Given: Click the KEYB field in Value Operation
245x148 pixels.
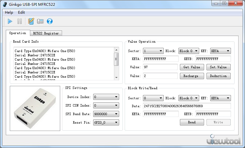Looking at the screenshot, I should coord(213,59).
